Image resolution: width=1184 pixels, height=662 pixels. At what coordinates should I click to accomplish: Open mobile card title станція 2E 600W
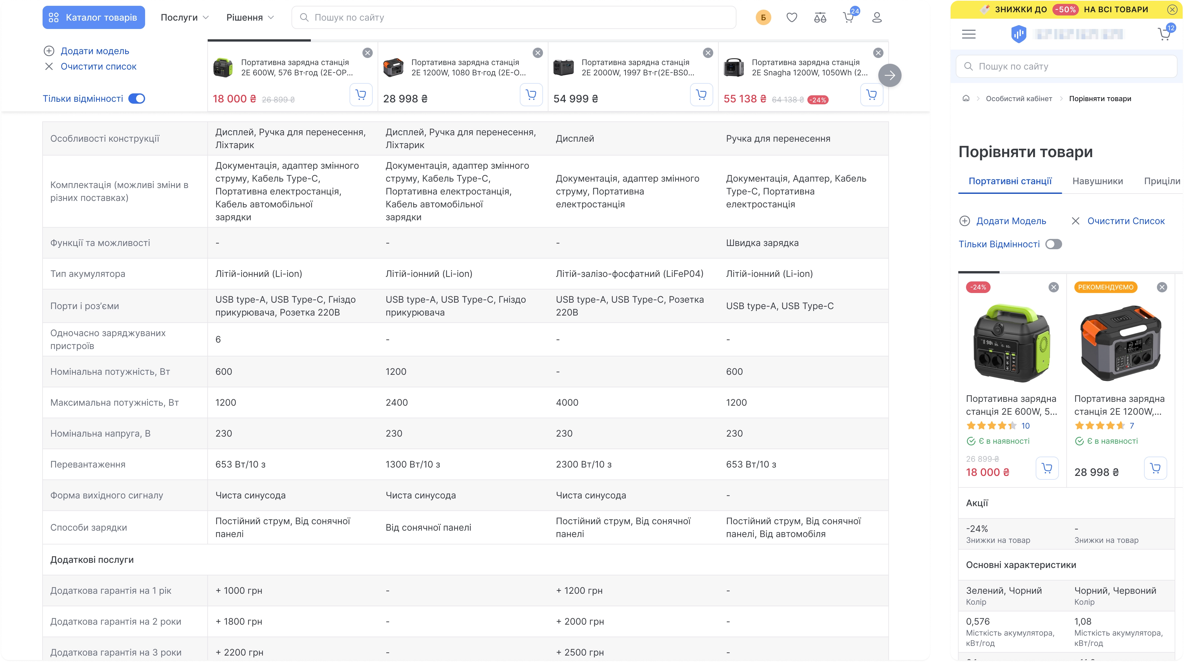click(x=1011, y=405)
